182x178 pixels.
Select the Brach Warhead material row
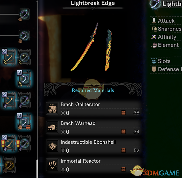[93, 127]
